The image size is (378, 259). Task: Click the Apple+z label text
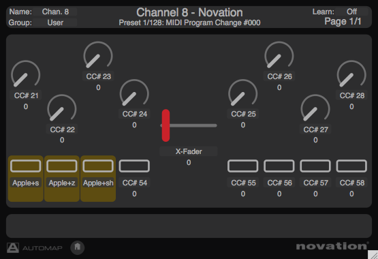pos(62,183)
